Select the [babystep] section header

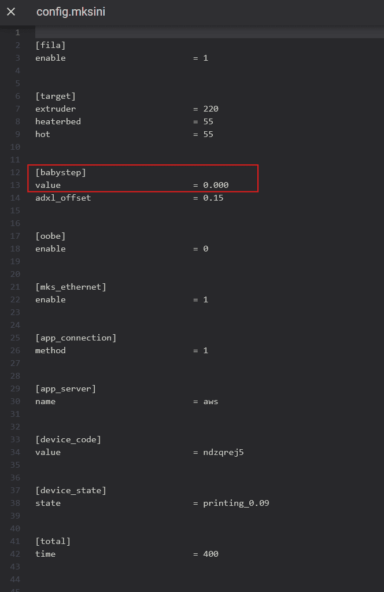point(60,172)
